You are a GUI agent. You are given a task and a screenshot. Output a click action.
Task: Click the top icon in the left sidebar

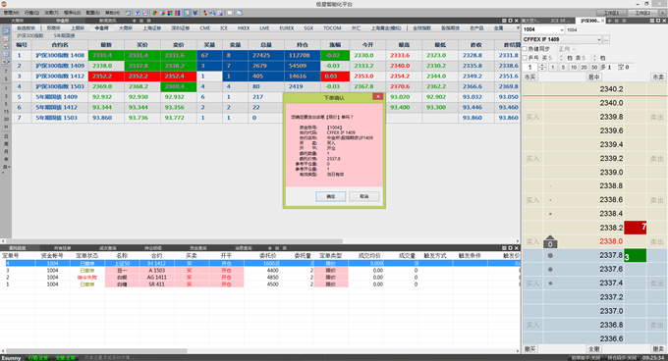[6, 31]
